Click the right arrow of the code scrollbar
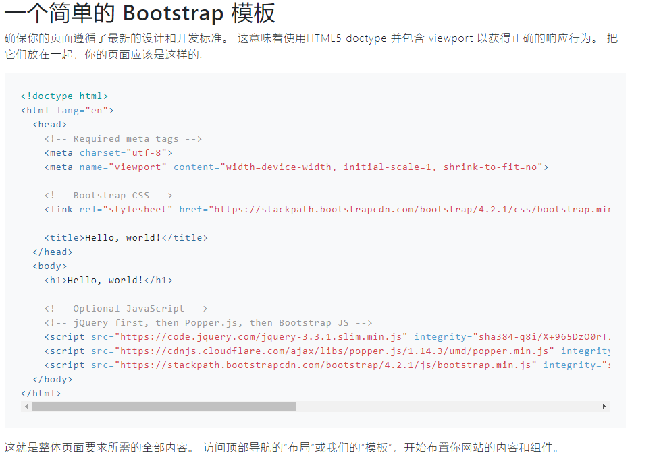The image size is (661, 472). coord(604,407)
